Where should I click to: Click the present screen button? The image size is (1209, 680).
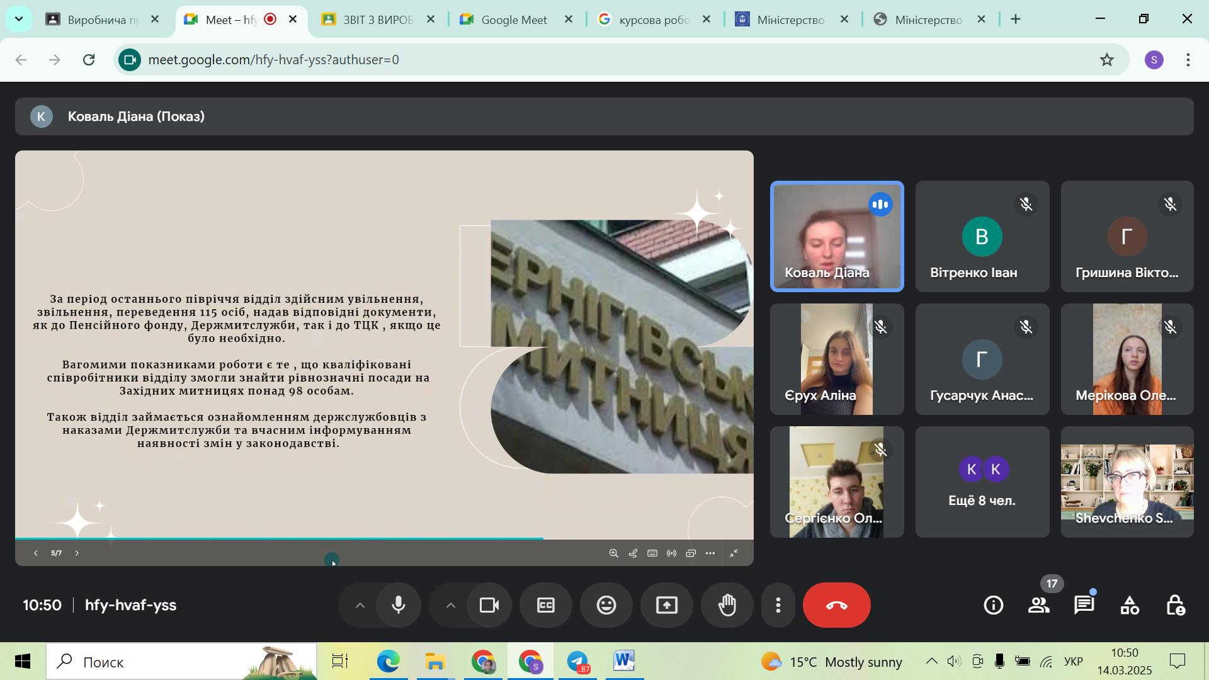point(667,605)
